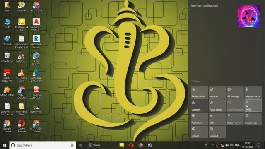The width and height of the screenshot is (265, 149).
Task: Toggle Tablet mode quick action
Action: point(200,92)
